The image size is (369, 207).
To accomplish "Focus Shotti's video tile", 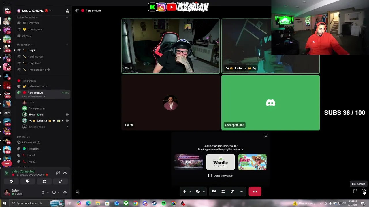I will 171,46.
